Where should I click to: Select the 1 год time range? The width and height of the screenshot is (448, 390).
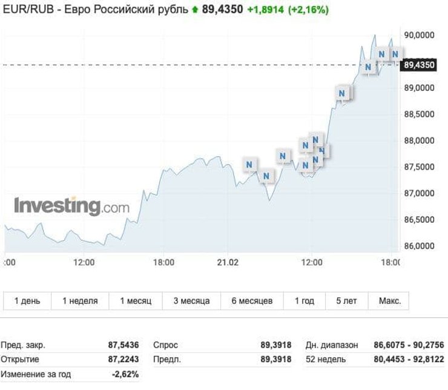305,301
